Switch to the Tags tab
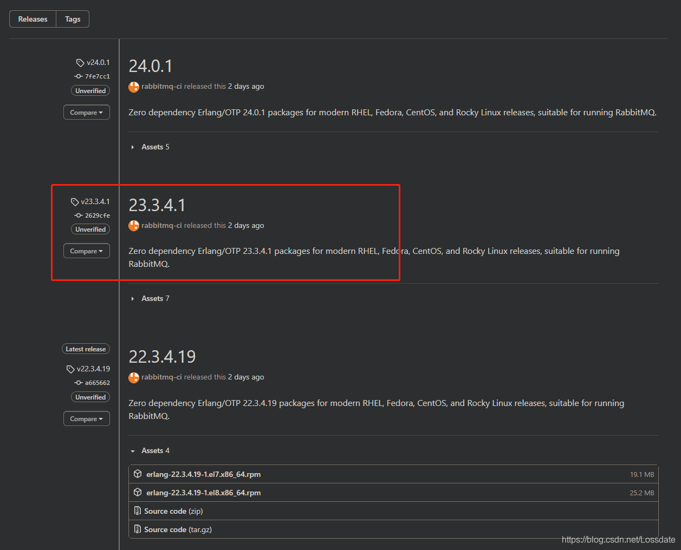The image size is (681, 550). click(73, 19)
